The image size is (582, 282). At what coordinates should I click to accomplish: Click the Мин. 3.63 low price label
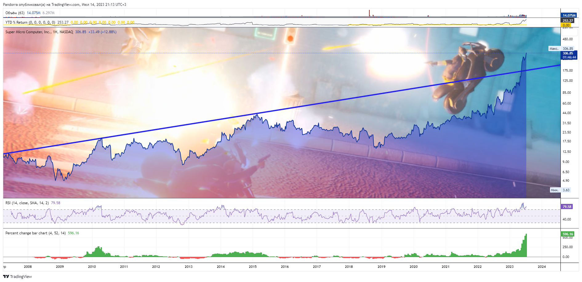click(x=560, y=190)
